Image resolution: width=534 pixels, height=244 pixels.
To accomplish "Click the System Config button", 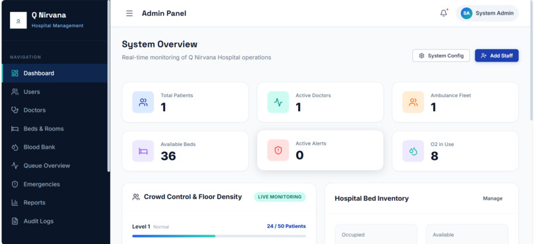I will 441,56.
